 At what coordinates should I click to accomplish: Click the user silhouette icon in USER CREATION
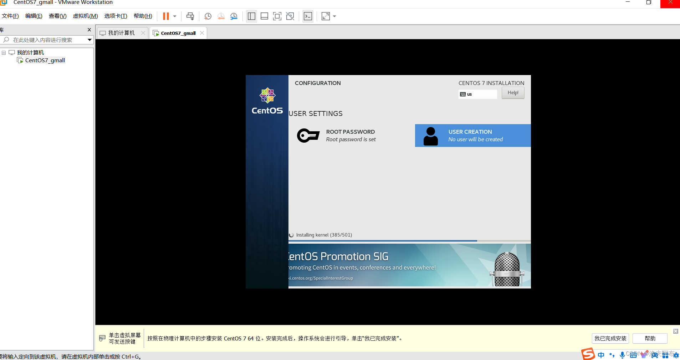[x=431, y=136]
